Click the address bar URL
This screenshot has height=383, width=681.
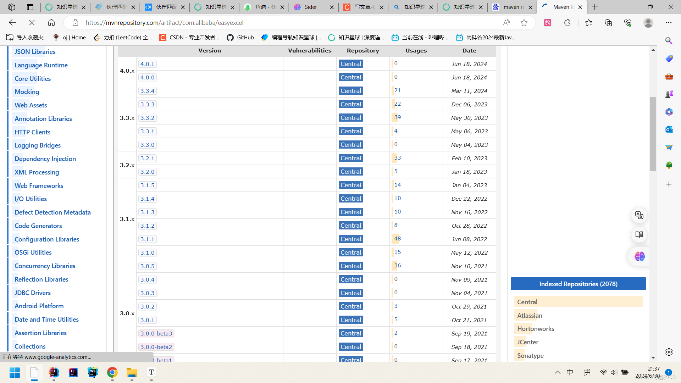pyautogui.click(x=164, y=23)
